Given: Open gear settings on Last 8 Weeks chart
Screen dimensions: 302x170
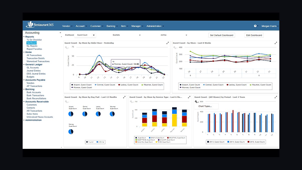Looking at the screenshot, I should point(175,47).
